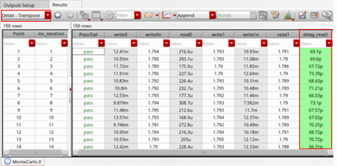The height and width of the screenshot is (166, 337).
Task: Click the gear configuration icon in toolbar
Action: tap(84, 15)
